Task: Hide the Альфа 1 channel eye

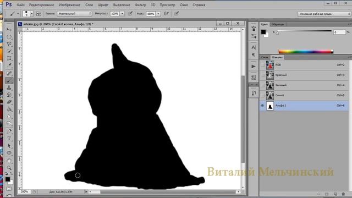Action: tap(262, 106)
